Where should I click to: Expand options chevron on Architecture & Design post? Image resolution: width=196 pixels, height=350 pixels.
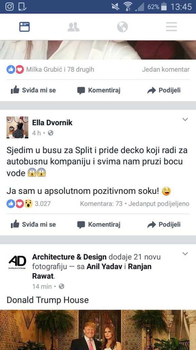click(x=185, y=254)
